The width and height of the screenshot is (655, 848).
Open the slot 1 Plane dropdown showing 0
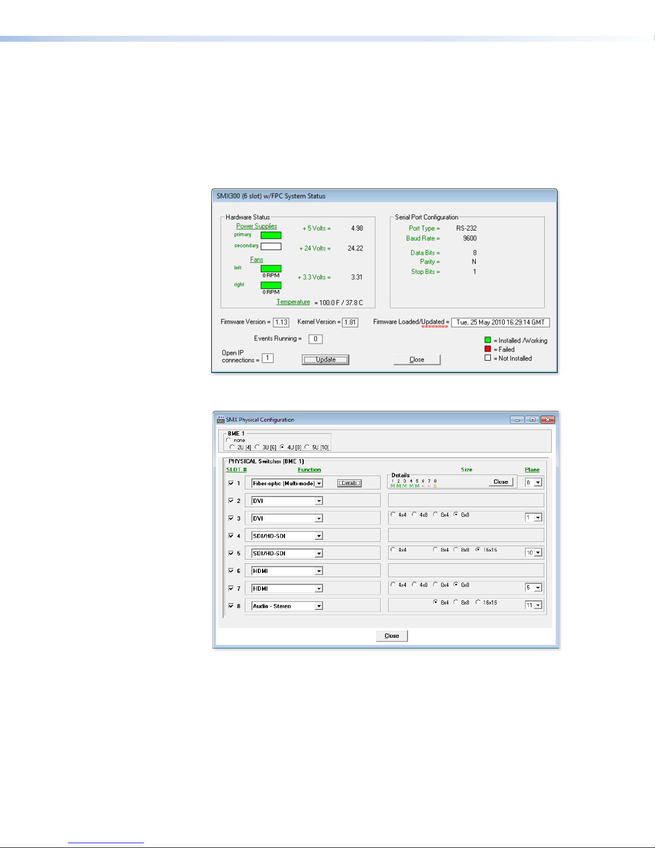(x=538, y=483)
